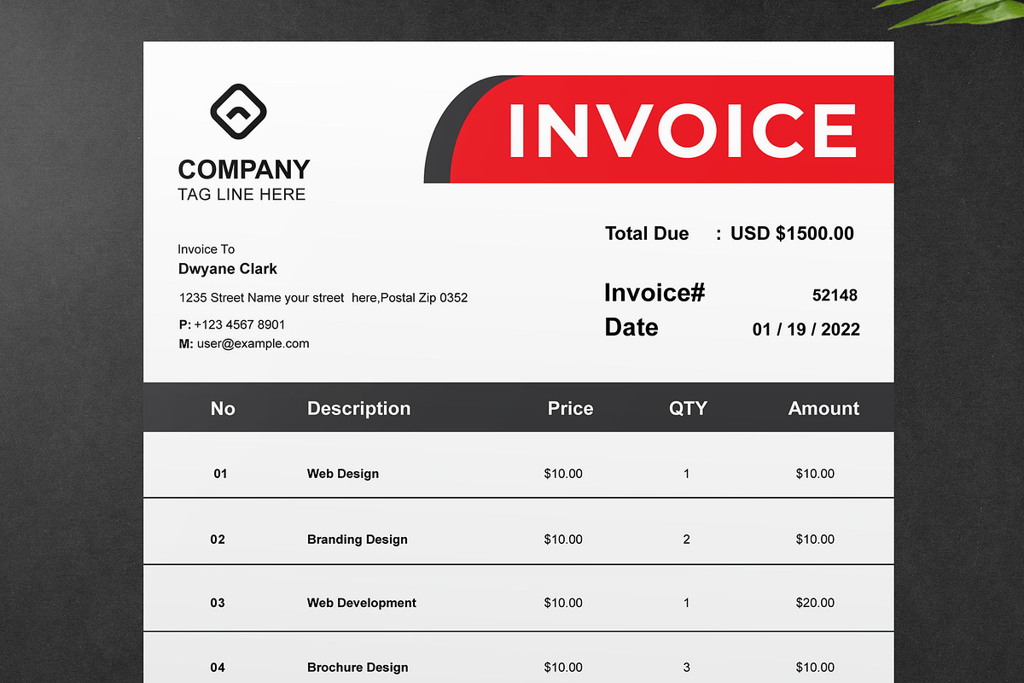1024x683 pixels.
Task: Select the Brochure Design row
Action: 512,665
